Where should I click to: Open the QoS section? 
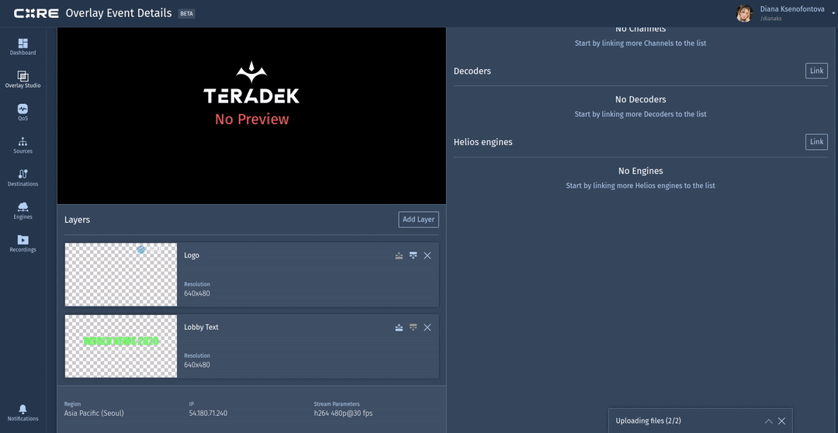click(x=23, y=113)
